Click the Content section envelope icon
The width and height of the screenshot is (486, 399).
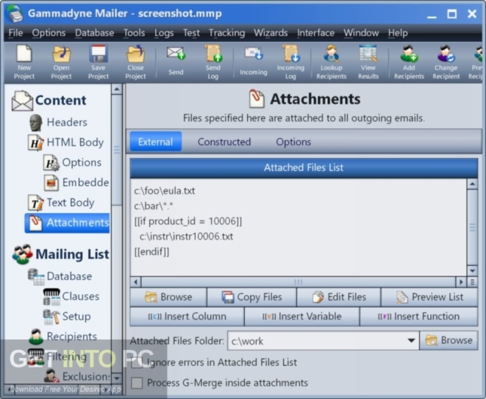click(x=22, y=101)
